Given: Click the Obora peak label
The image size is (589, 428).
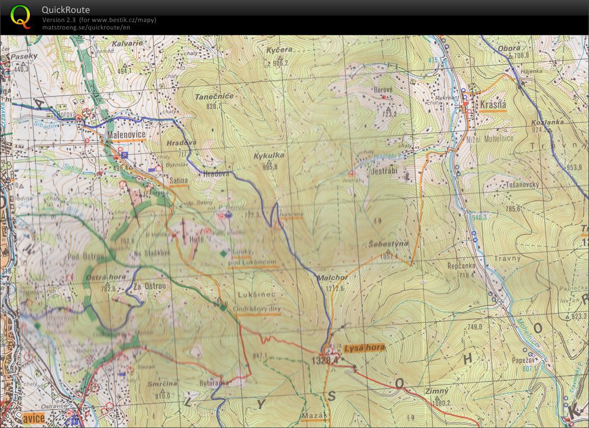Looking at the screenshot, I should coord(509,48).
